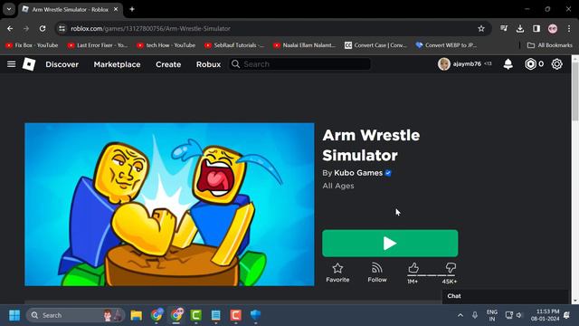Image resolution: width=579 pixels, height=326 pixels.
Task: Show hidden system tray icons
Action: coord(460,315)
